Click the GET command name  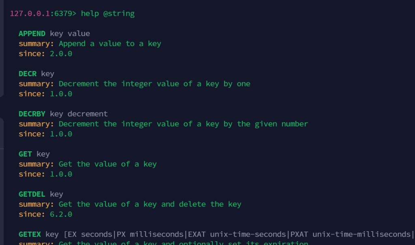tap(25, 154)
